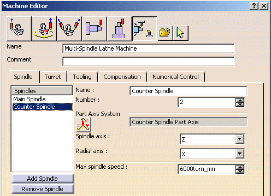Click the select machine arrow icon
This screenshot has width=271, height=196.
181,33
